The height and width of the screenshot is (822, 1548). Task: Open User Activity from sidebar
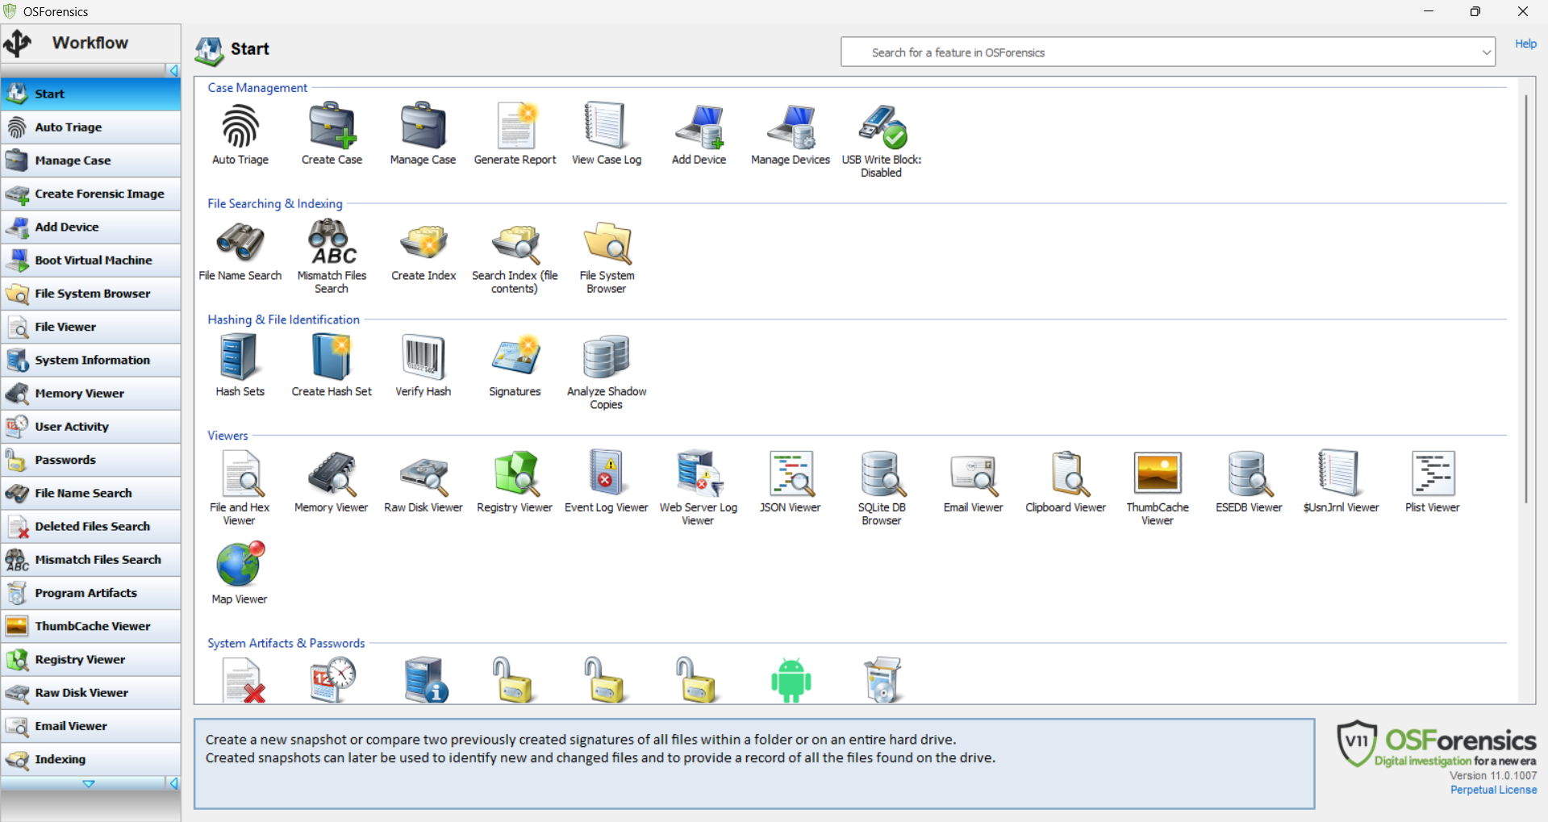pos(90,426)
